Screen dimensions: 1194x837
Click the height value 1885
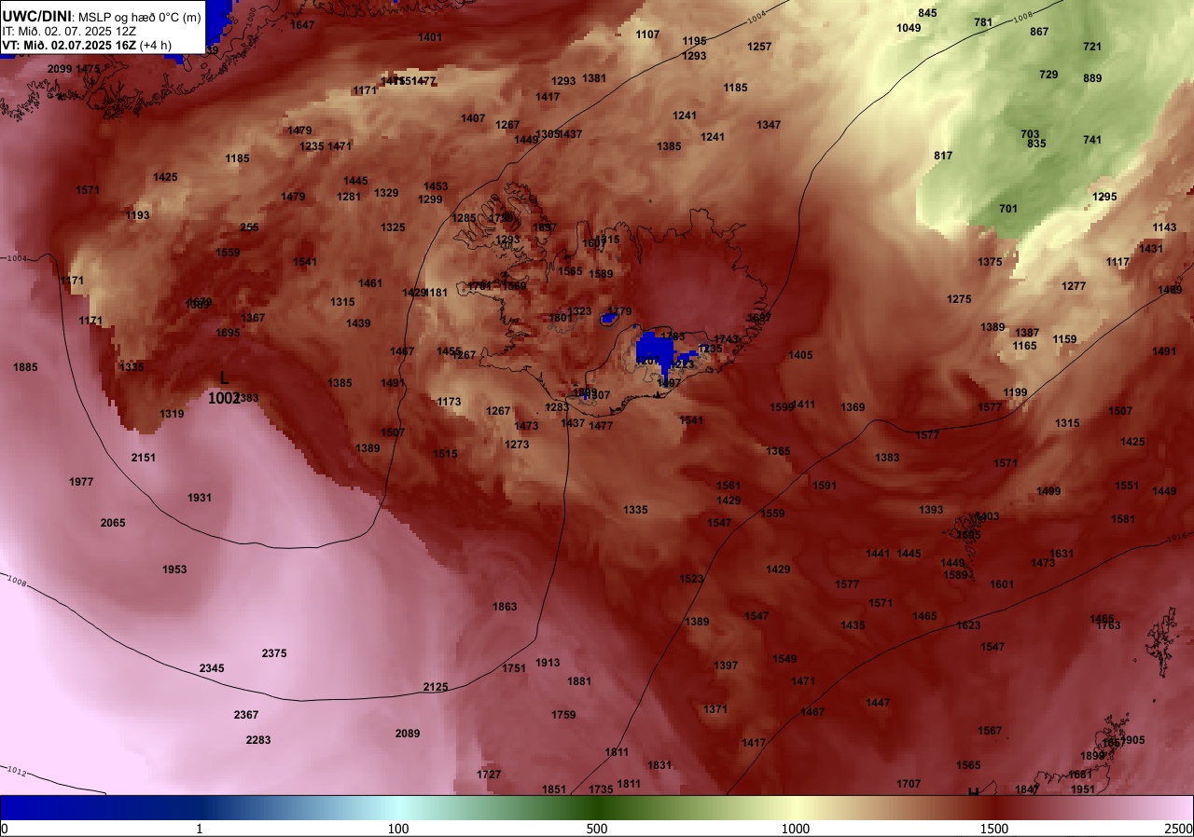(25, 367)
